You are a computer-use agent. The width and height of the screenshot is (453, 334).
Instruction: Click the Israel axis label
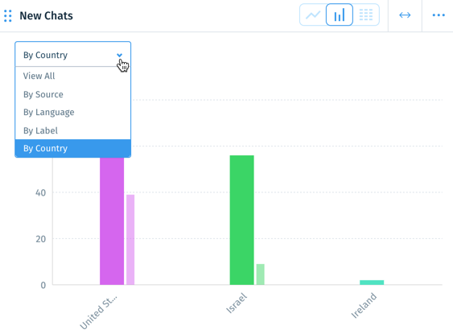(237, 303)
